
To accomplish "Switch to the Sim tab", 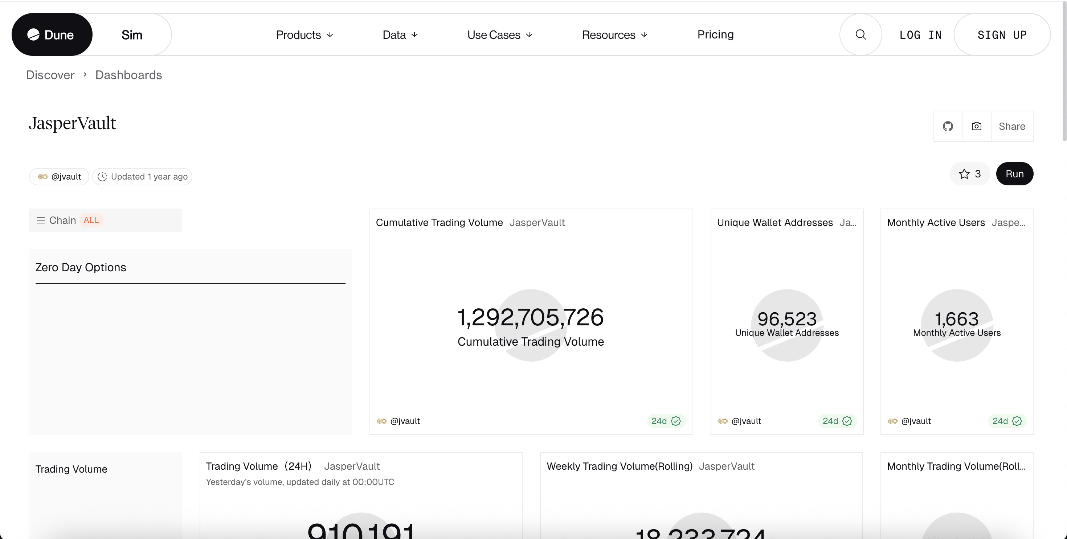I will (x=132, y=34).
